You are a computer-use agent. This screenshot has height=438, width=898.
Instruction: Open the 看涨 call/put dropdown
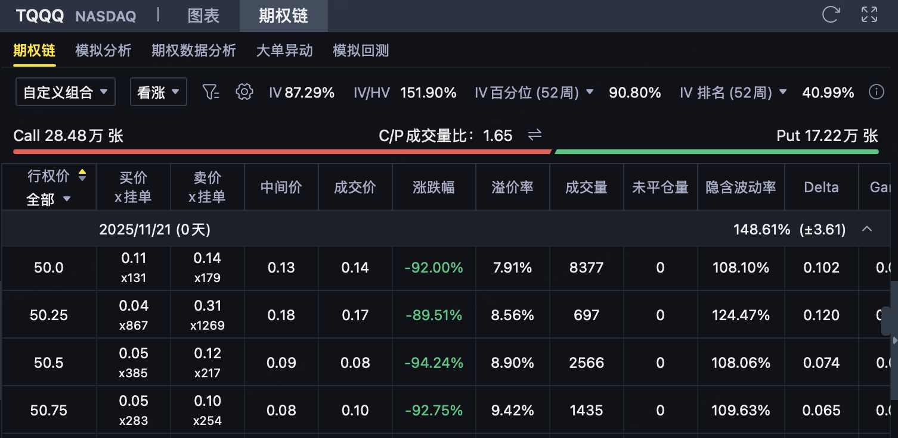click(158, 92)
